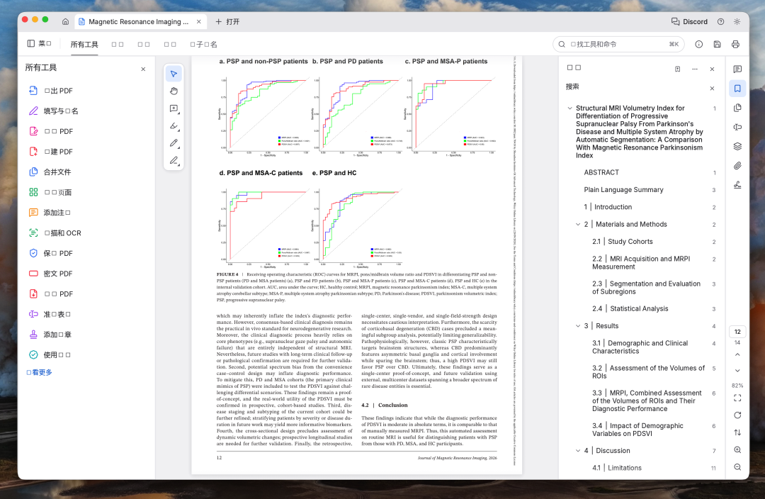The image size is (765, 499).
Task: Select the signature pen tool
Action: (174, 161)
